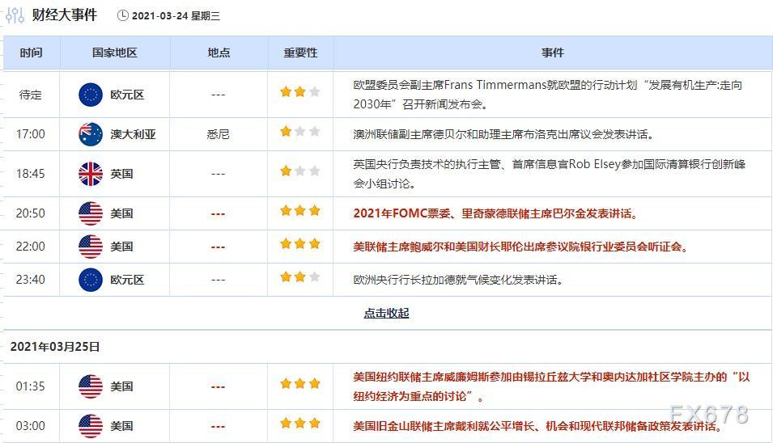This screenshot has width=773, height=443.
Task: Click the EU flag in the 23:40 row
Action: tap(91, 280)
